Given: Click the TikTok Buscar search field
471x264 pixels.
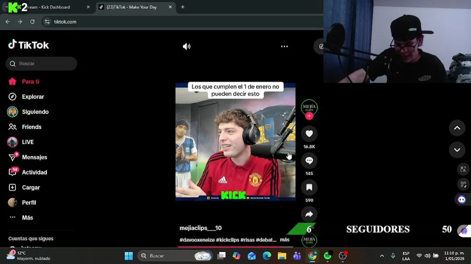Looking at the screenshot, I should 41,63.
